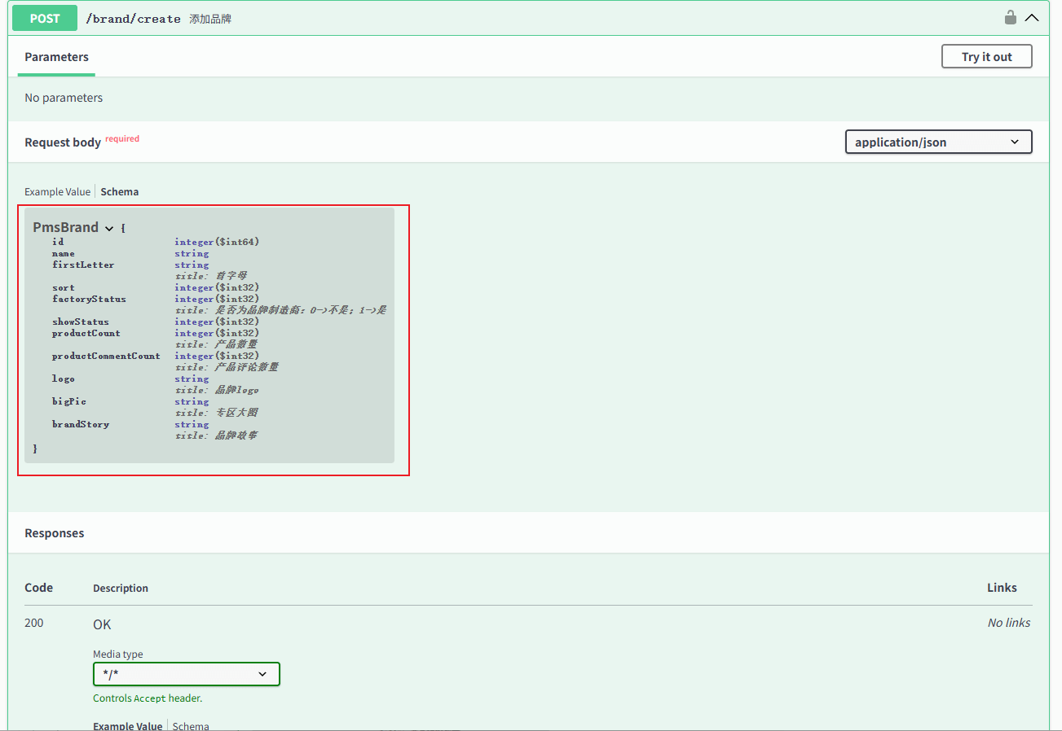Screen dimensions: 1062x731
Task: Select the Schema tab above the PmsBrand model
Action: [x=120, y=192]
